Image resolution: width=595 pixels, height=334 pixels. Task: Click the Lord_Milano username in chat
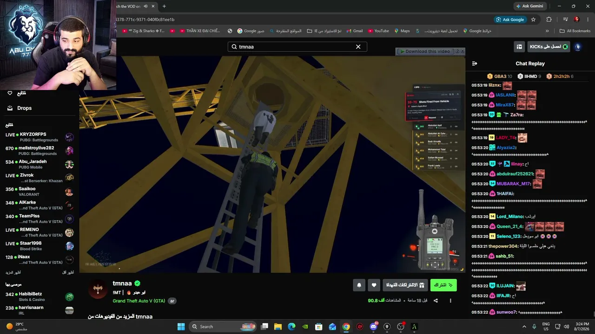[509, 217]
